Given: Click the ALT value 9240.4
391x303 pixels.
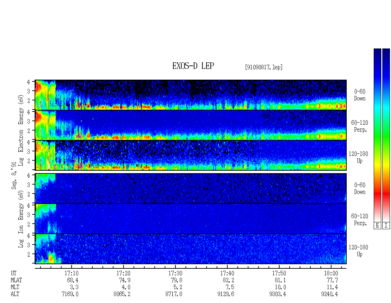Looking at the screenshot, I should [x=329, y=294].
